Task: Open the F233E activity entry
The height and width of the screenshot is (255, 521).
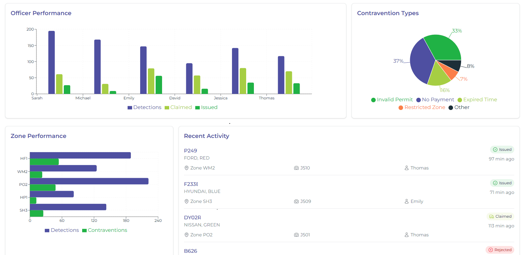Action: click(349, 193)
